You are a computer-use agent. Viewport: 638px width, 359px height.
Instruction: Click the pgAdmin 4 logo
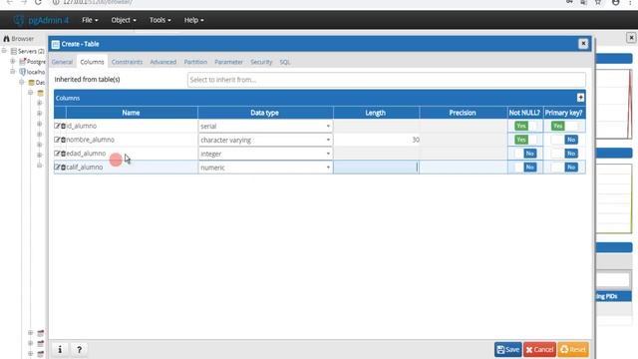pos(41,20)
